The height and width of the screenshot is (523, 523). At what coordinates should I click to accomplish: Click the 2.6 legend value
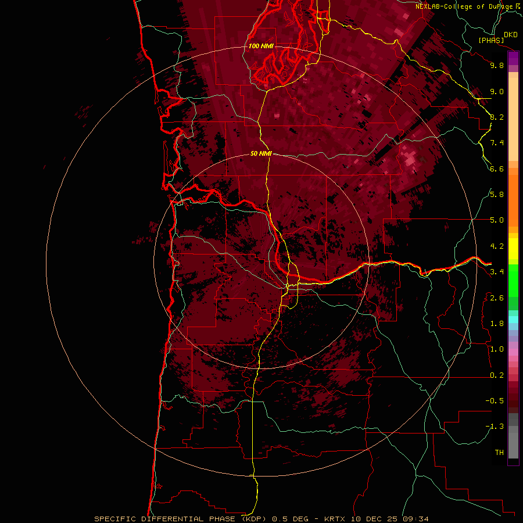tap(497, 298)
